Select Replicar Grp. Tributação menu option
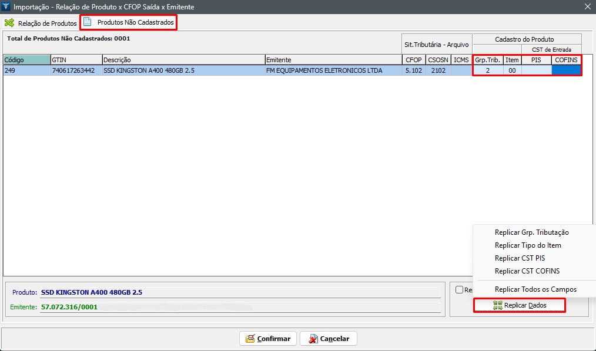 [531, 232]
